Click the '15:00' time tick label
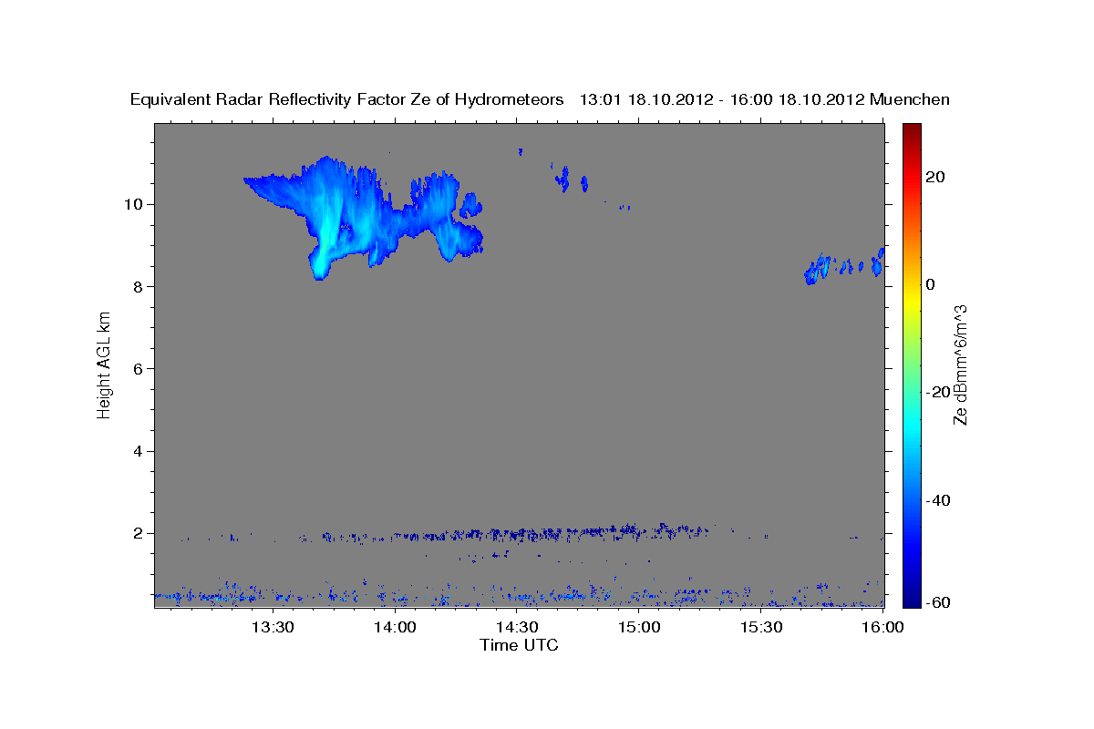Screen dimensions: 1094x729 [x=639, y=627]
